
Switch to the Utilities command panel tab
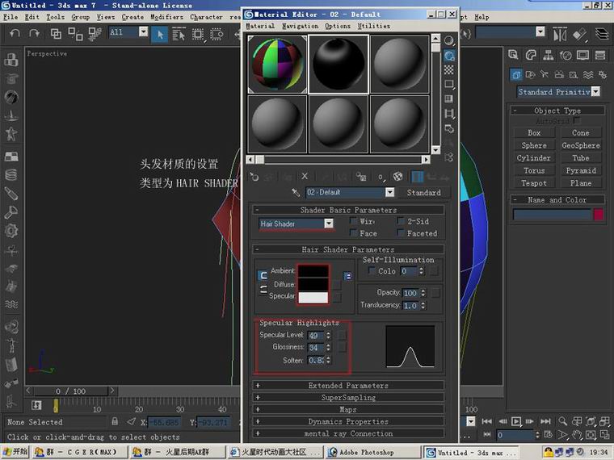pyautogui.click(x=600, y=55)
